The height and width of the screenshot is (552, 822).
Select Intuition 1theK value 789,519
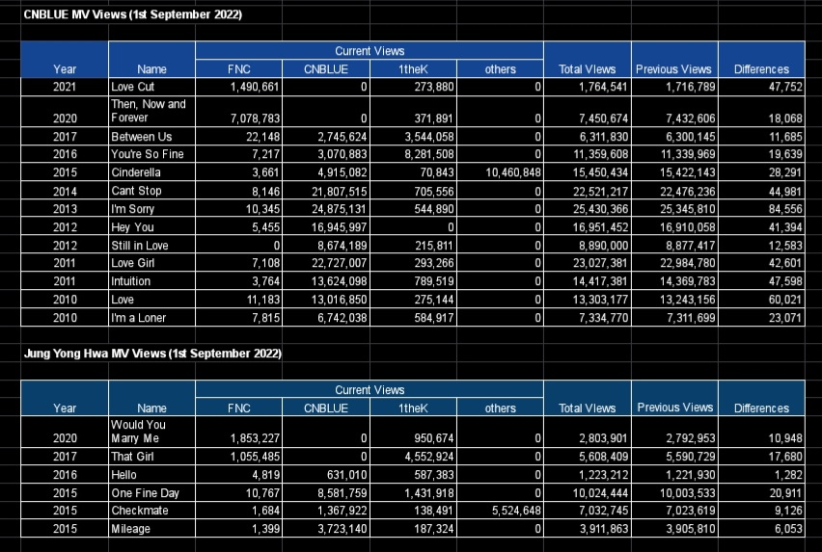(413, 281)
